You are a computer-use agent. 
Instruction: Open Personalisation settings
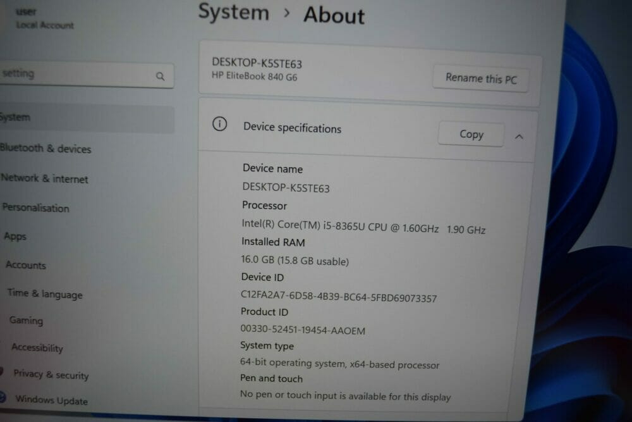click(35, 208)
